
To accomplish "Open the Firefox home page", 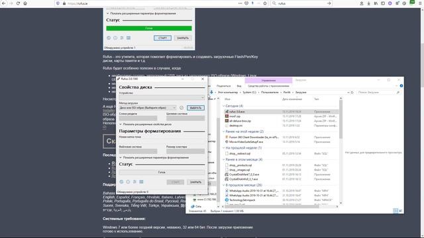I will 25,3.
